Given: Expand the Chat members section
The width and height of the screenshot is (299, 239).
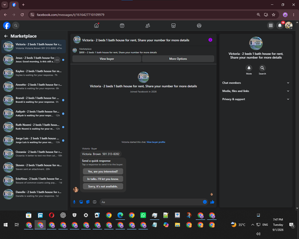Looking at the screenshot, I should (256, 83).
